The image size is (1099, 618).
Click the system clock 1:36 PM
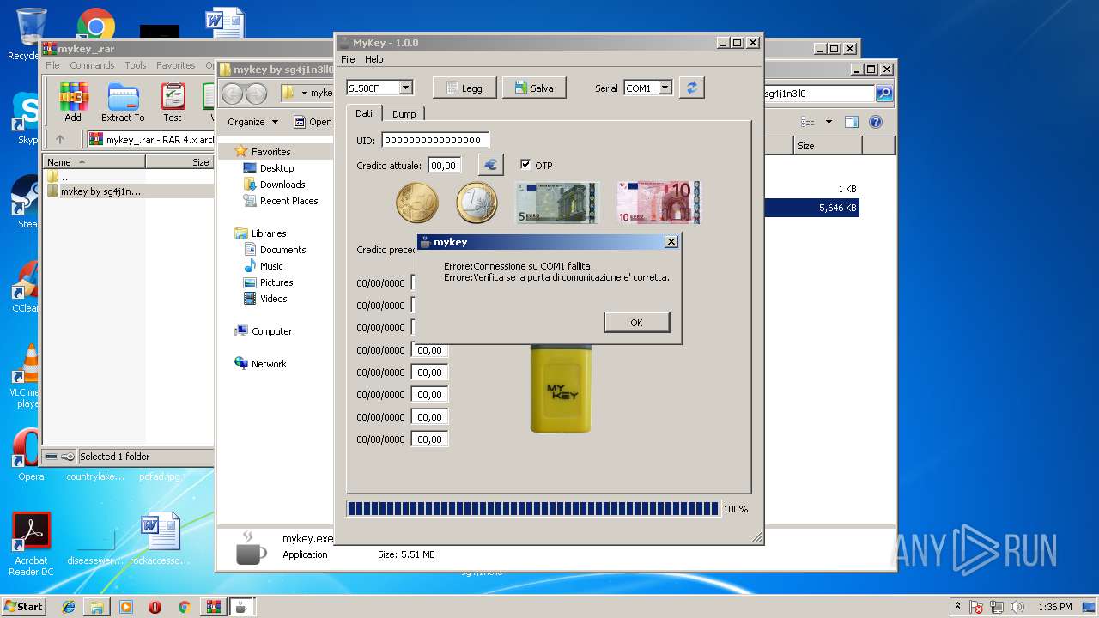(x=1054, y=607)
